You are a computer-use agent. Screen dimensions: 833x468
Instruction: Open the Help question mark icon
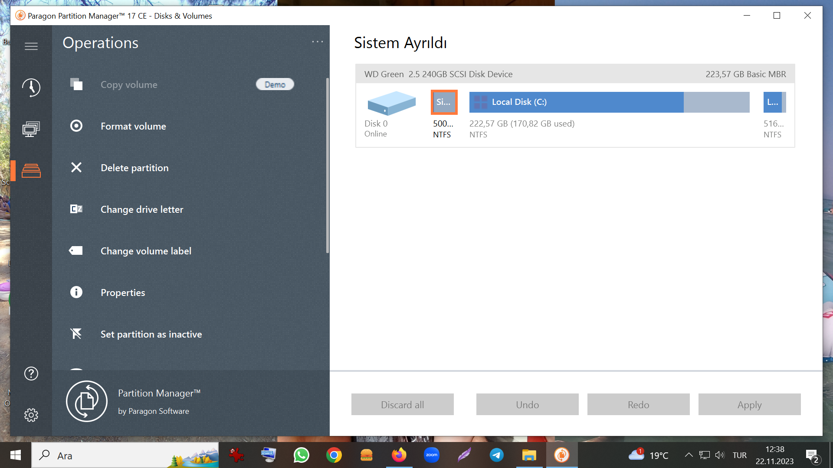click(31, 374)
